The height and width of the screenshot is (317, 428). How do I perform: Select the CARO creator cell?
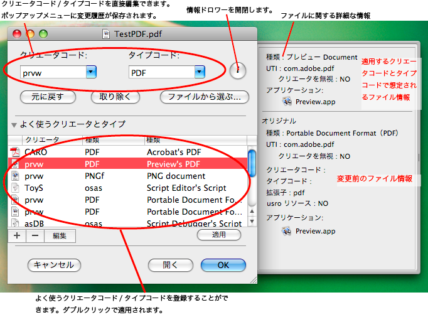coord(36,152)
